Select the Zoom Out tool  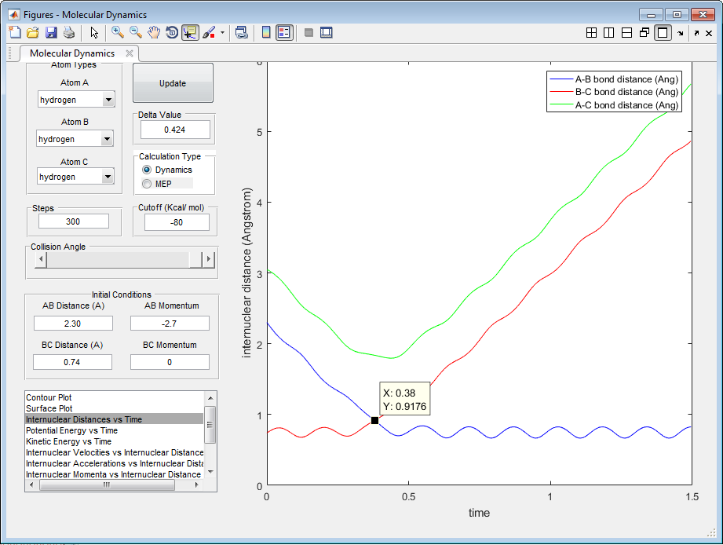coord(136,32)
